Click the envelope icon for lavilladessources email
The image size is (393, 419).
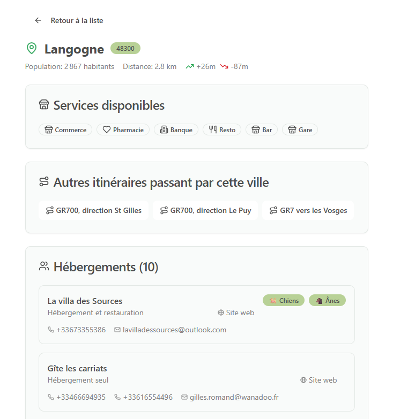(x=117, y=330)
